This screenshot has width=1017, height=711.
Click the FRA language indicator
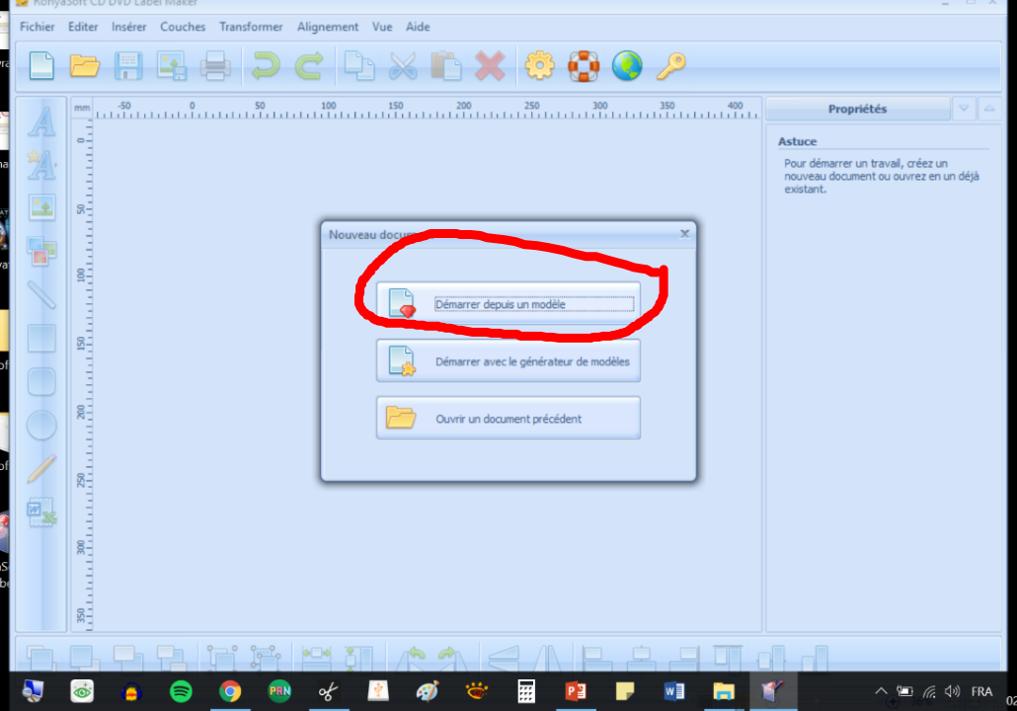981,691
